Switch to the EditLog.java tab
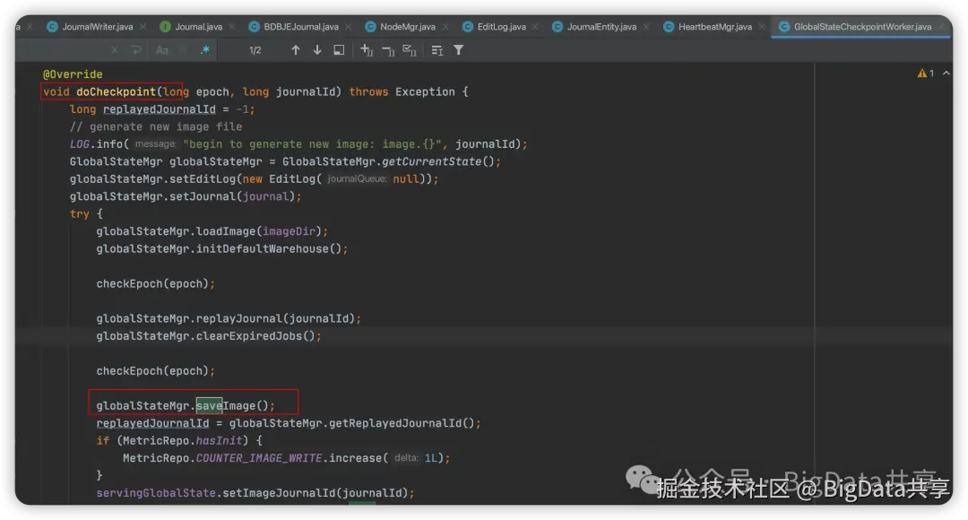This screenshot has width=968, height=520. point(501,27)
